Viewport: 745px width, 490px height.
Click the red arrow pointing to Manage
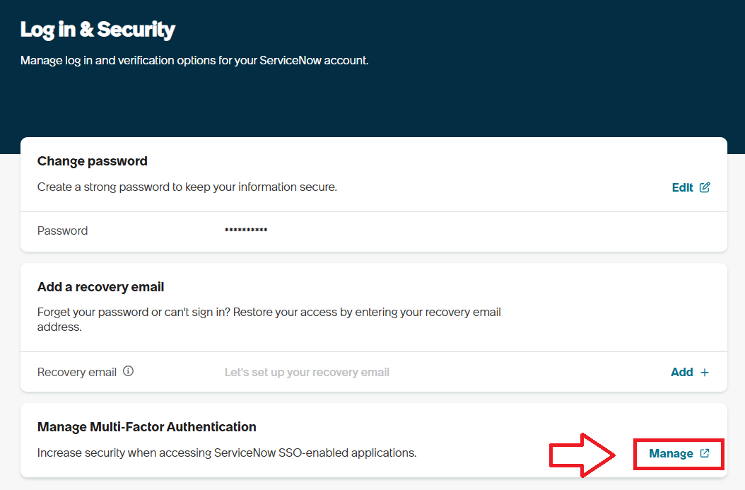[x=584, y=454]
